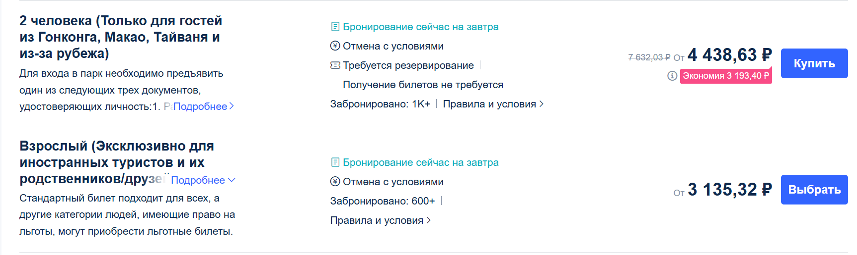
Task: Click "Требуется резервирование" text
Action: [408, 65]
